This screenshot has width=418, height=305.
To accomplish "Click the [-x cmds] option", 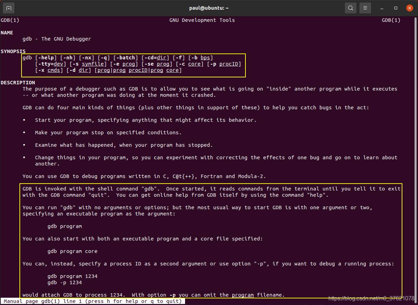I will [x=49, y=70].
